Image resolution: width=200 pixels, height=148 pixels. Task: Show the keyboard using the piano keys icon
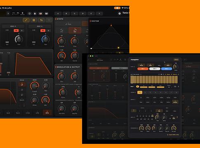tap(46, 14)
